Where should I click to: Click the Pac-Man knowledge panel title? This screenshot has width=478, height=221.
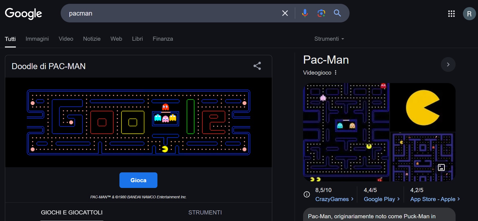point(326,60)
